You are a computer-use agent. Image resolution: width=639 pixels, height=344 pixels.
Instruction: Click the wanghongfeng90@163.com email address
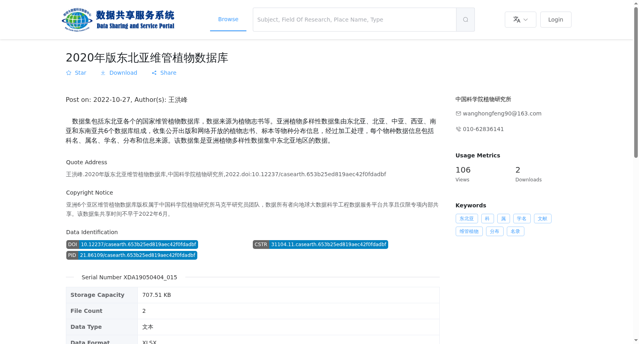point(502,113)
